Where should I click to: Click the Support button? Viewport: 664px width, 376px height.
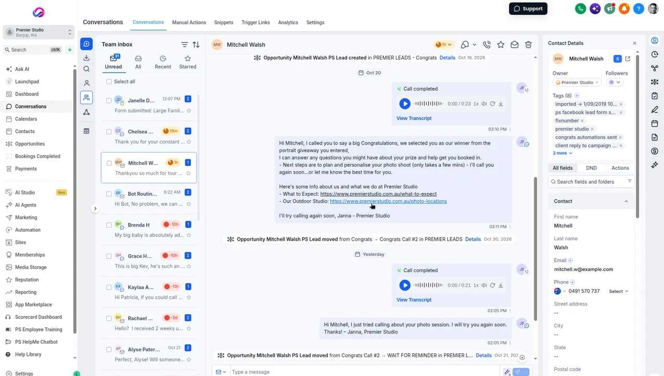(x=528, y=9)
